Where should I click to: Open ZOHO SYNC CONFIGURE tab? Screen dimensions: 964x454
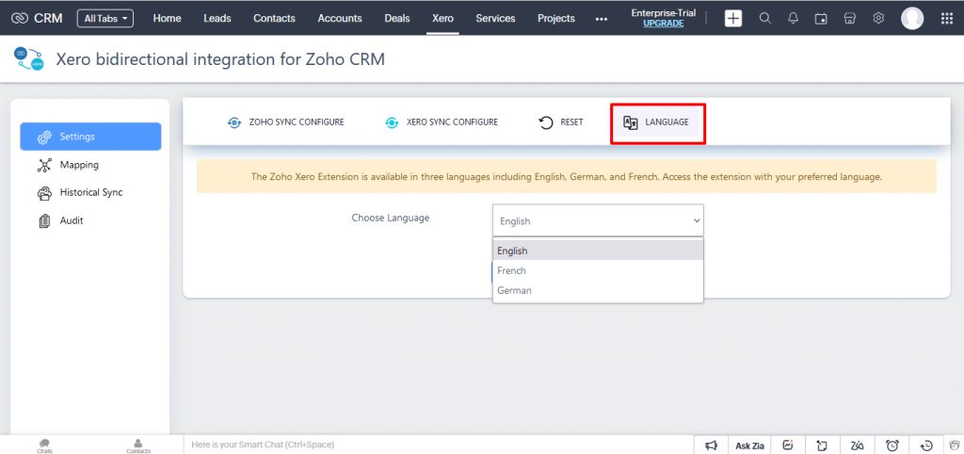[285, 122]
